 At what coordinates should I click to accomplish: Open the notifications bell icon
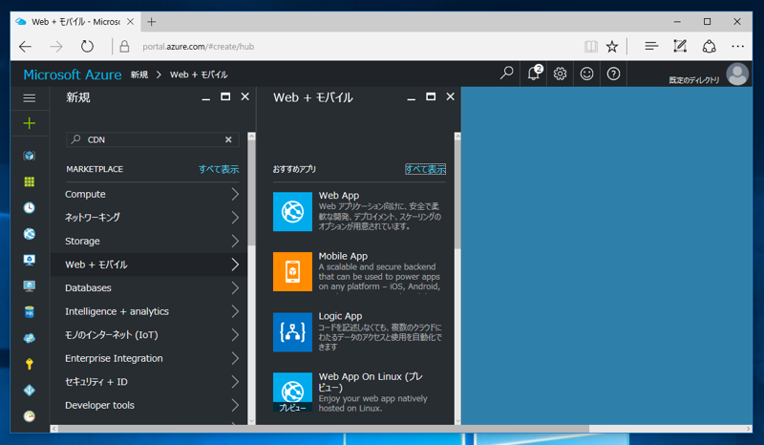coord(534,74)
